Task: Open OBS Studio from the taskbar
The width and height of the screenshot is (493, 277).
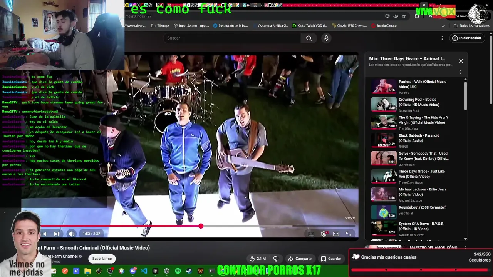Action: (110, 271)
